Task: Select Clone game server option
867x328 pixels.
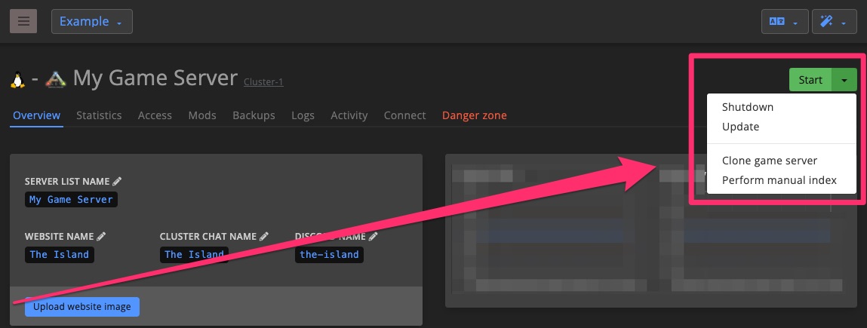Action: 769,161
